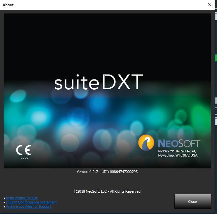217x214 pixels.
Task: Click Archive Log Files for Support link
Action: [29, 206]
